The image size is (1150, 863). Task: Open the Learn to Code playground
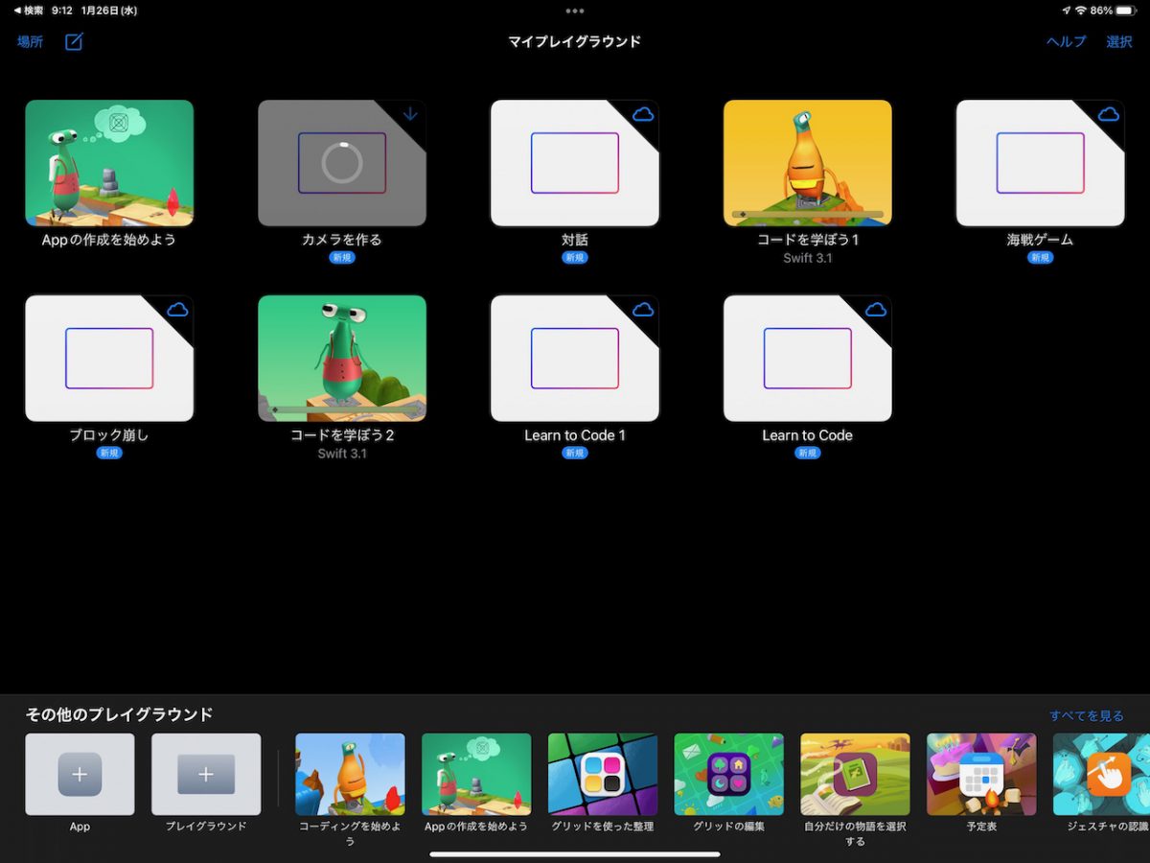[808, 359]
